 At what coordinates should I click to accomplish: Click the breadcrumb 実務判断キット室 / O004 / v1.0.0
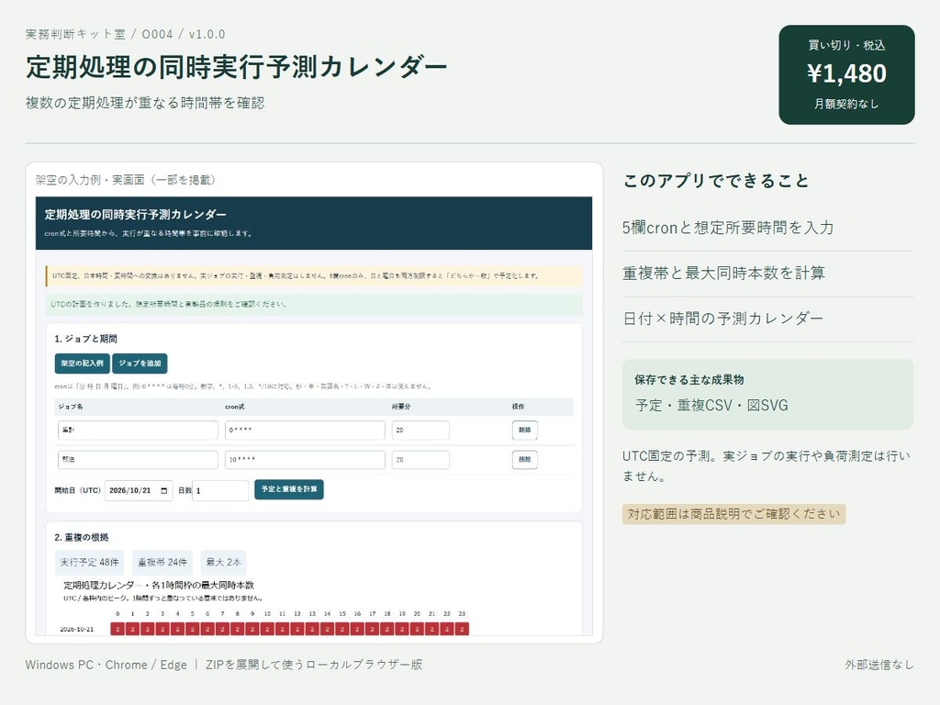coord(125,34)
